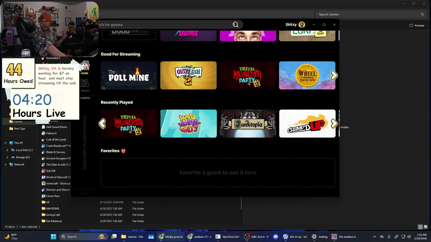Open Quiplash 2 game tile
The height and width of the screenshot is (242, 431).
tap(188, 75)
